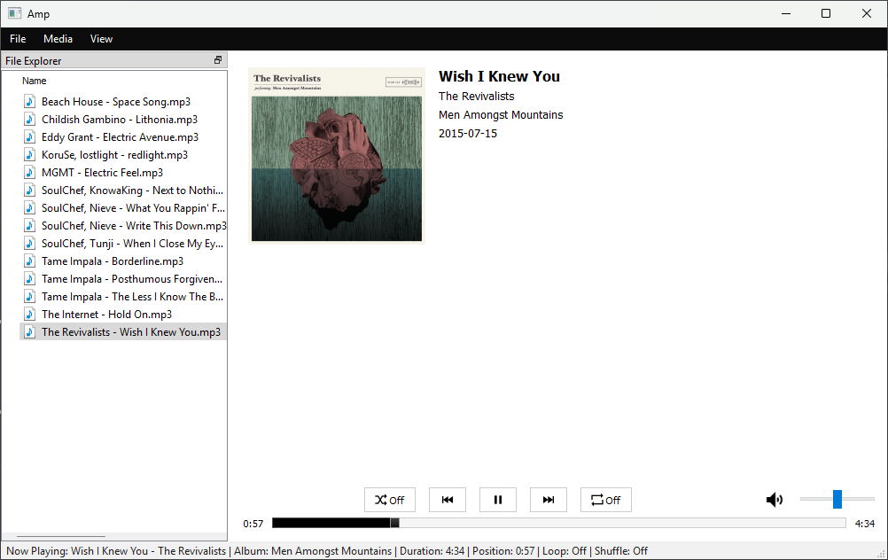Select Eddy Grant - Electric Avenue.mp3
Viewport: 888px width, 560px height.
123,137
